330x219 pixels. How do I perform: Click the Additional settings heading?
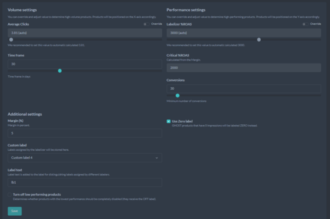25,114
